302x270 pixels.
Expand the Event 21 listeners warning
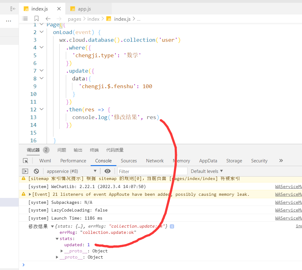[30, 194]
